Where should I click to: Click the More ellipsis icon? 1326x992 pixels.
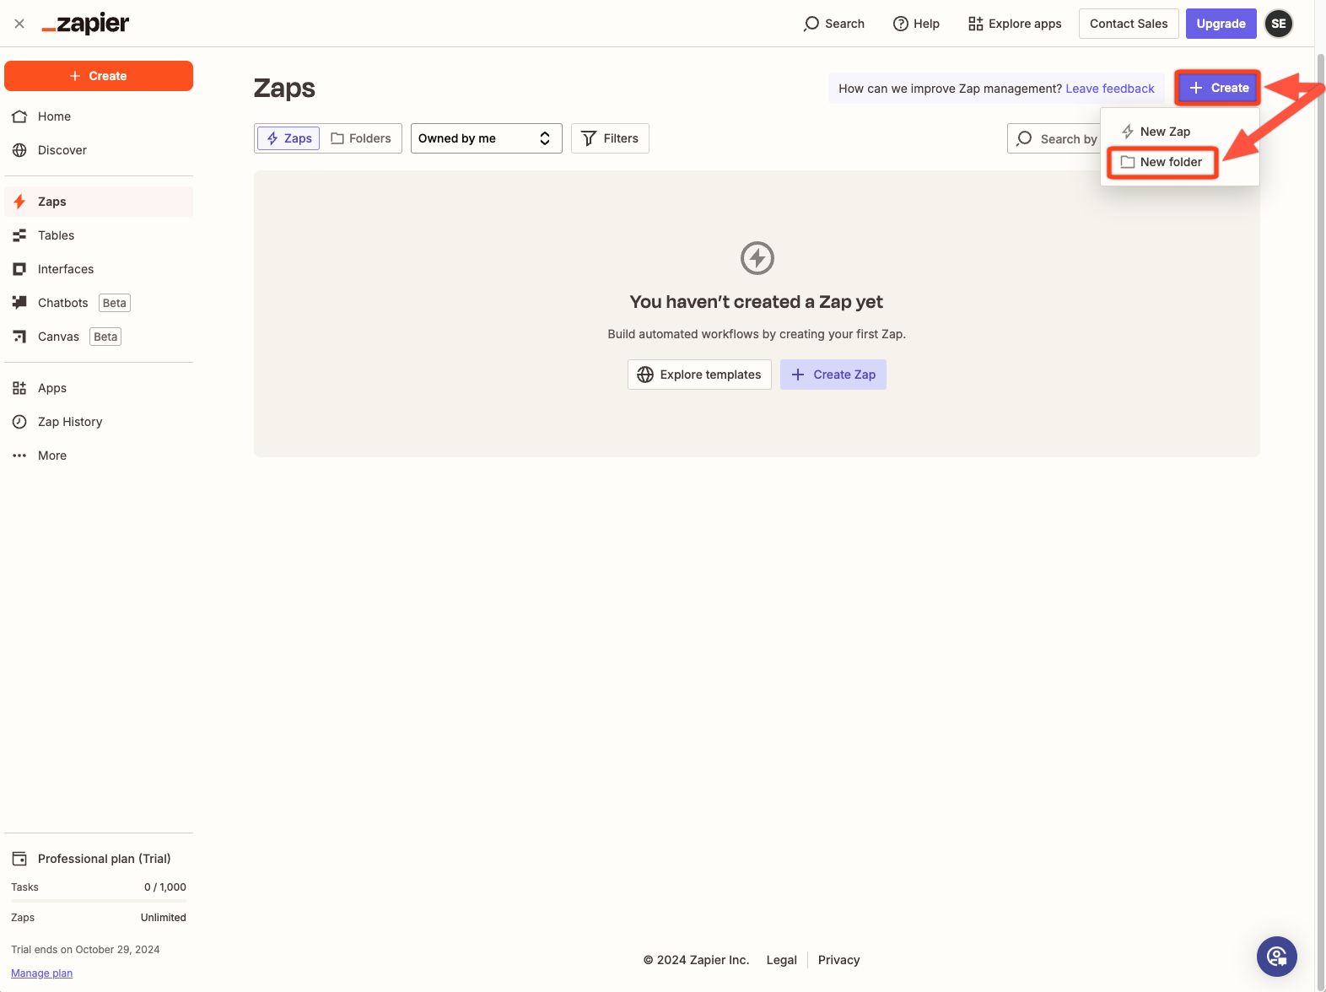(19, 456)
